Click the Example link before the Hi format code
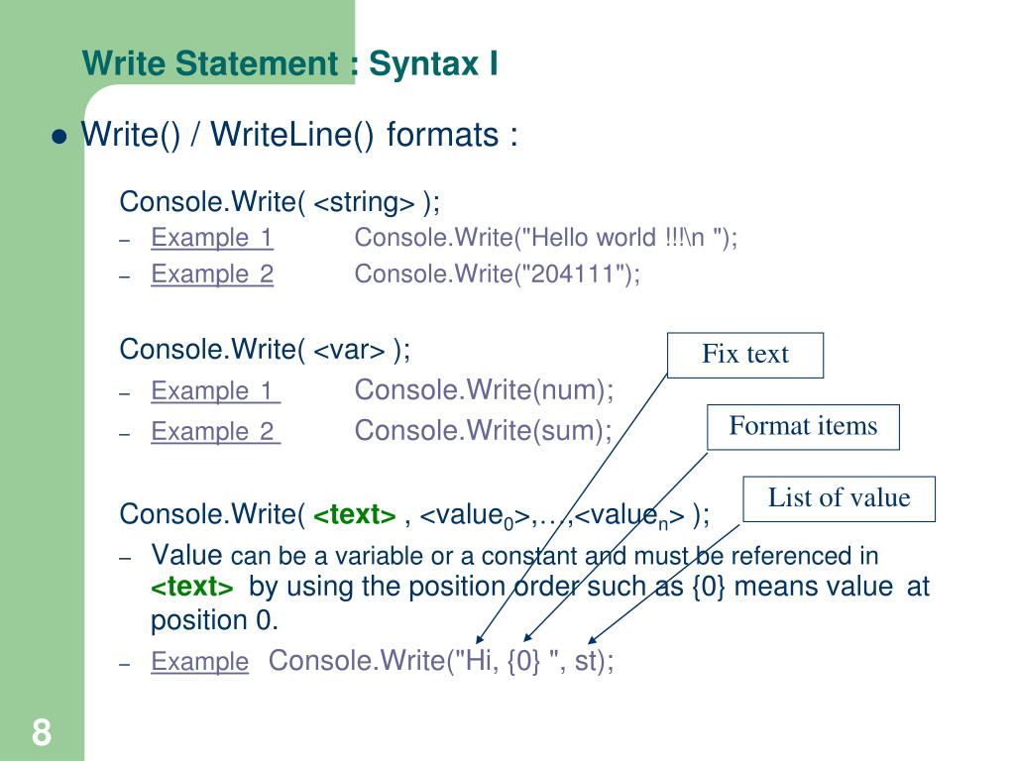The height and width of the screenshot is (761, 1015). pos(199,661)
